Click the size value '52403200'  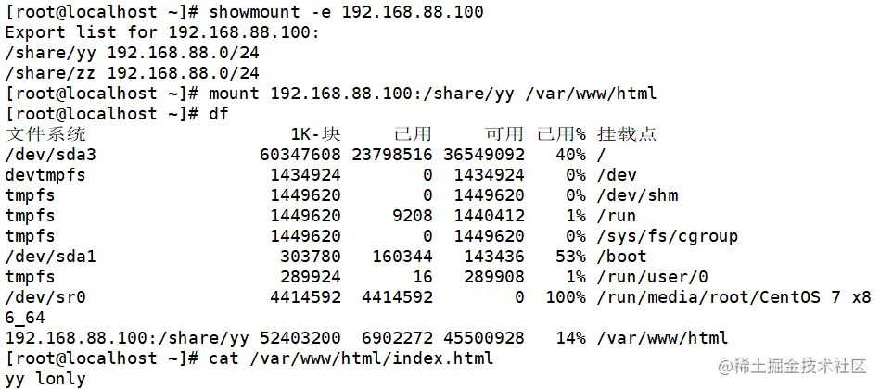point(300,338)
